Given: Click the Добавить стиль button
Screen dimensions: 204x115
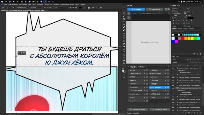Looking at the screenshot, I should (x=159, y=109).
